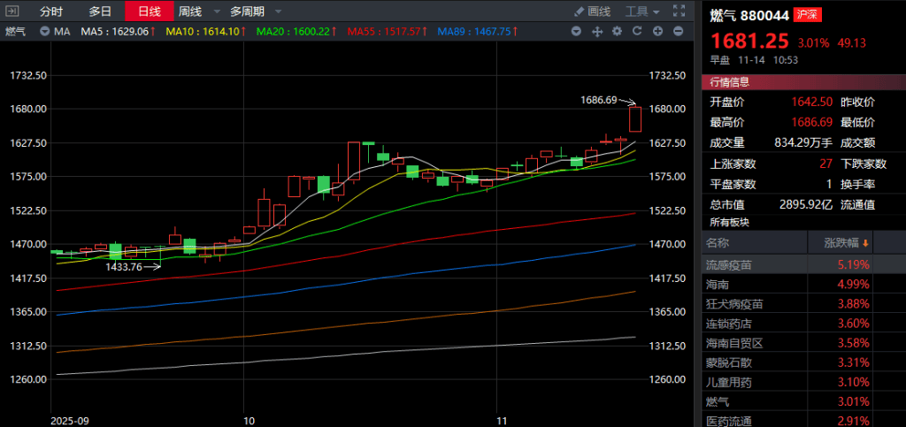The image size is (906, 427).
Task: Select the 日线 daily chart tab
Action: 149,11
